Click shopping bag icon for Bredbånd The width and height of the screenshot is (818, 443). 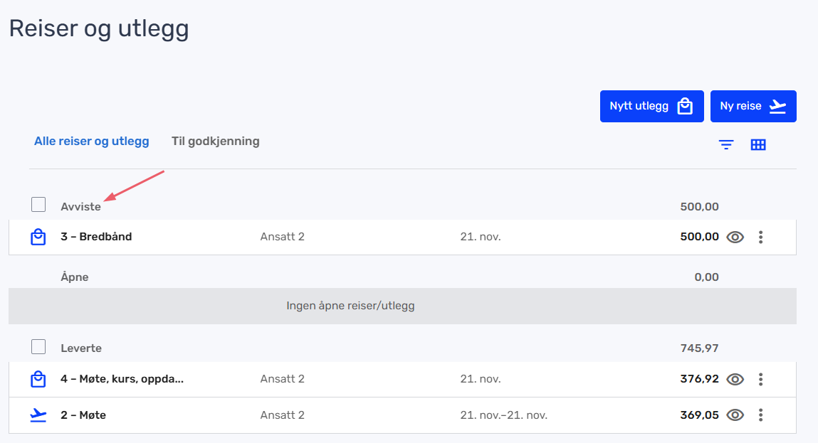[38, 237]
